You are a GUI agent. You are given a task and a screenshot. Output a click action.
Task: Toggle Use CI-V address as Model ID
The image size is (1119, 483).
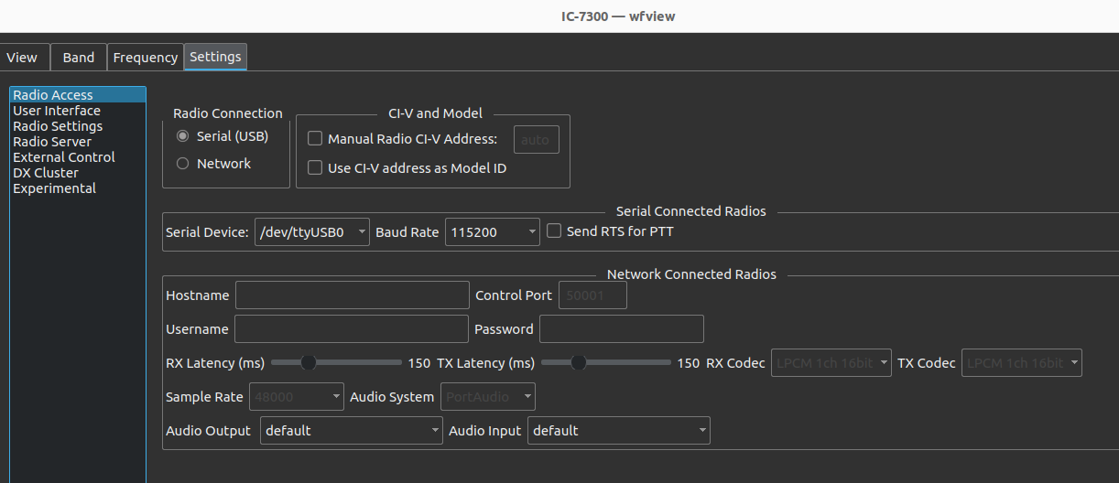click(407, 168)
